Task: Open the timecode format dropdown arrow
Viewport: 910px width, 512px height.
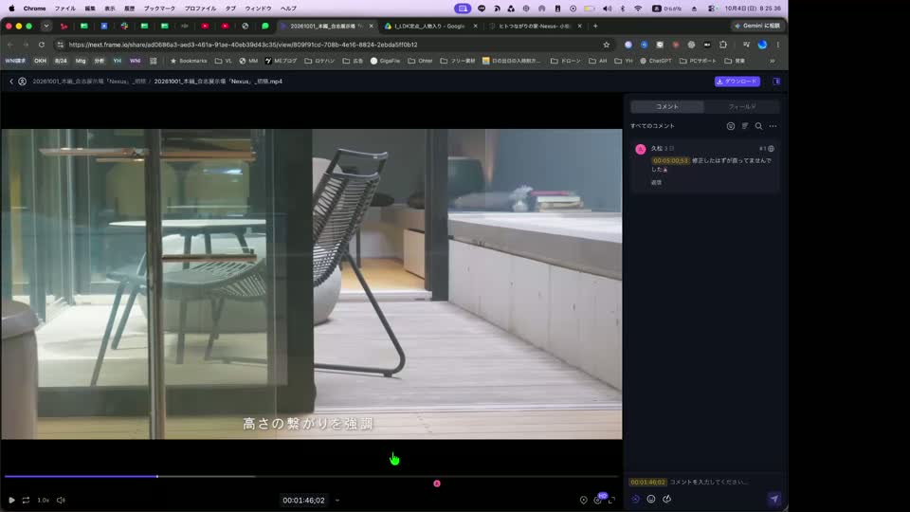Action: pos(337,501)
